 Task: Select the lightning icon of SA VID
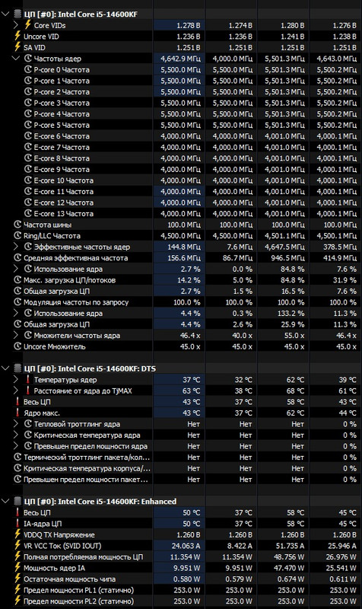tap(17, 47)
